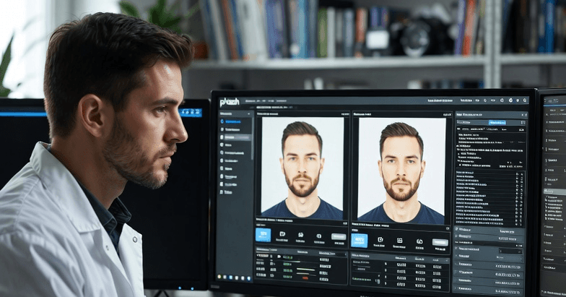Select the gray-highlighted third sidebar entry
The image size is (566, 297).
[x=235, y=137]
